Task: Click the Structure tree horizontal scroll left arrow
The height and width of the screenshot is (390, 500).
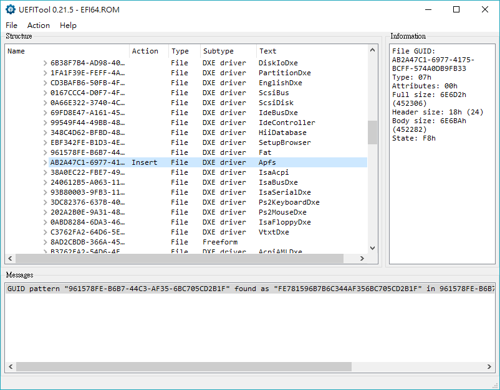Action: point(10,258)
